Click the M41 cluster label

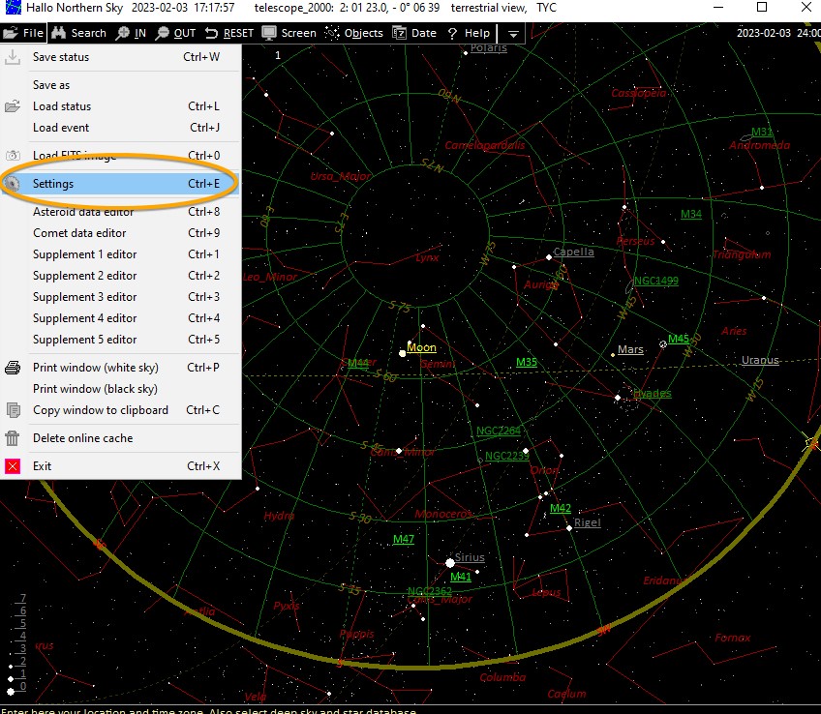pos(461,577)
